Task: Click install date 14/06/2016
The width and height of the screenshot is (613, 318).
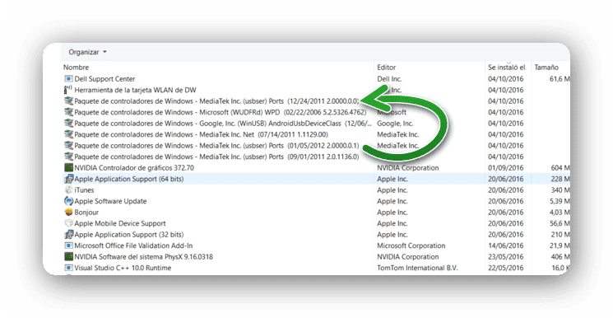Action: coord(505,246)
